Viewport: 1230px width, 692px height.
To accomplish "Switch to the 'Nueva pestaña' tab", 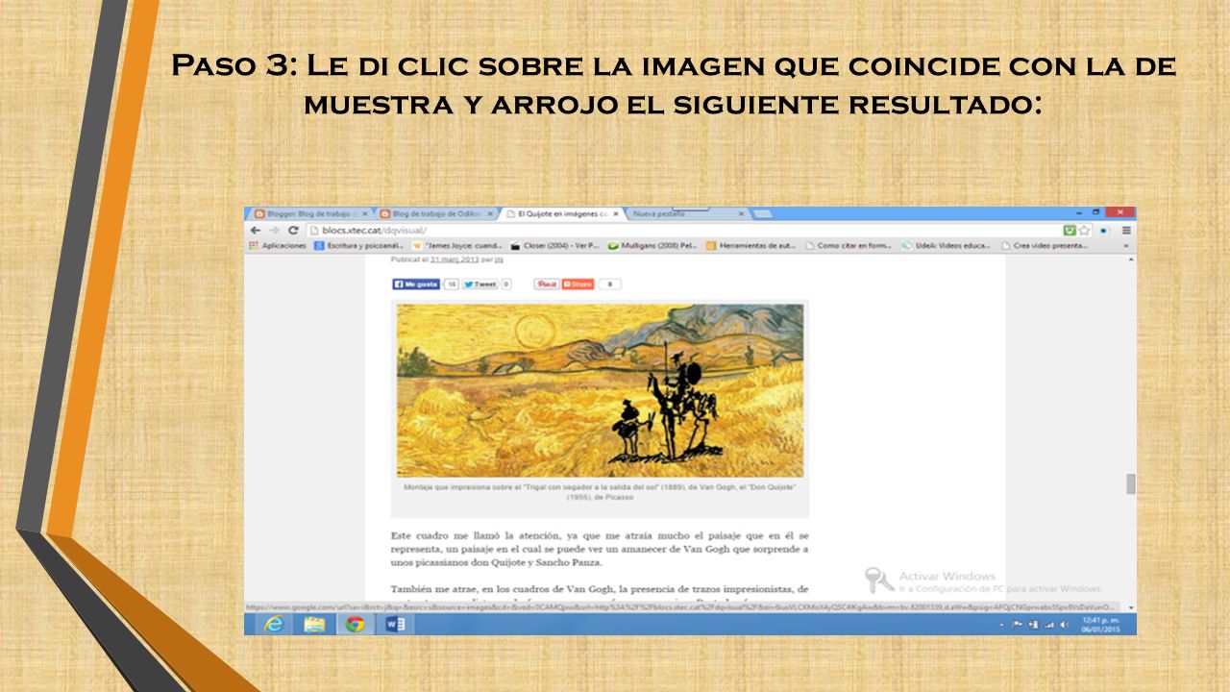I will coord(687,213).
